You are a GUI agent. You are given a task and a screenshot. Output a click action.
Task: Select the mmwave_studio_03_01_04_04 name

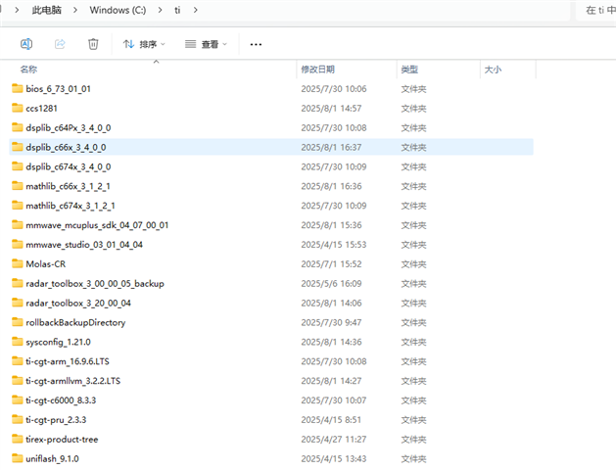click(x=84, y=245)
